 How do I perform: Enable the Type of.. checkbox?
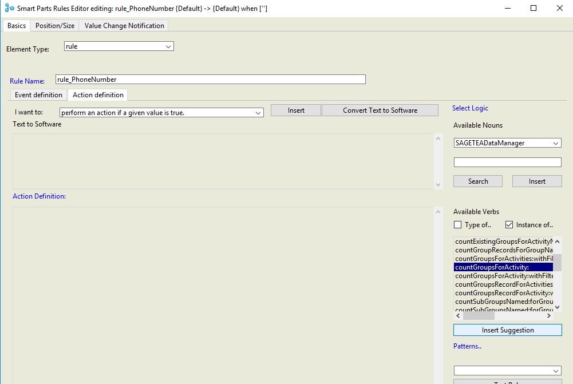tap(457, 225)
